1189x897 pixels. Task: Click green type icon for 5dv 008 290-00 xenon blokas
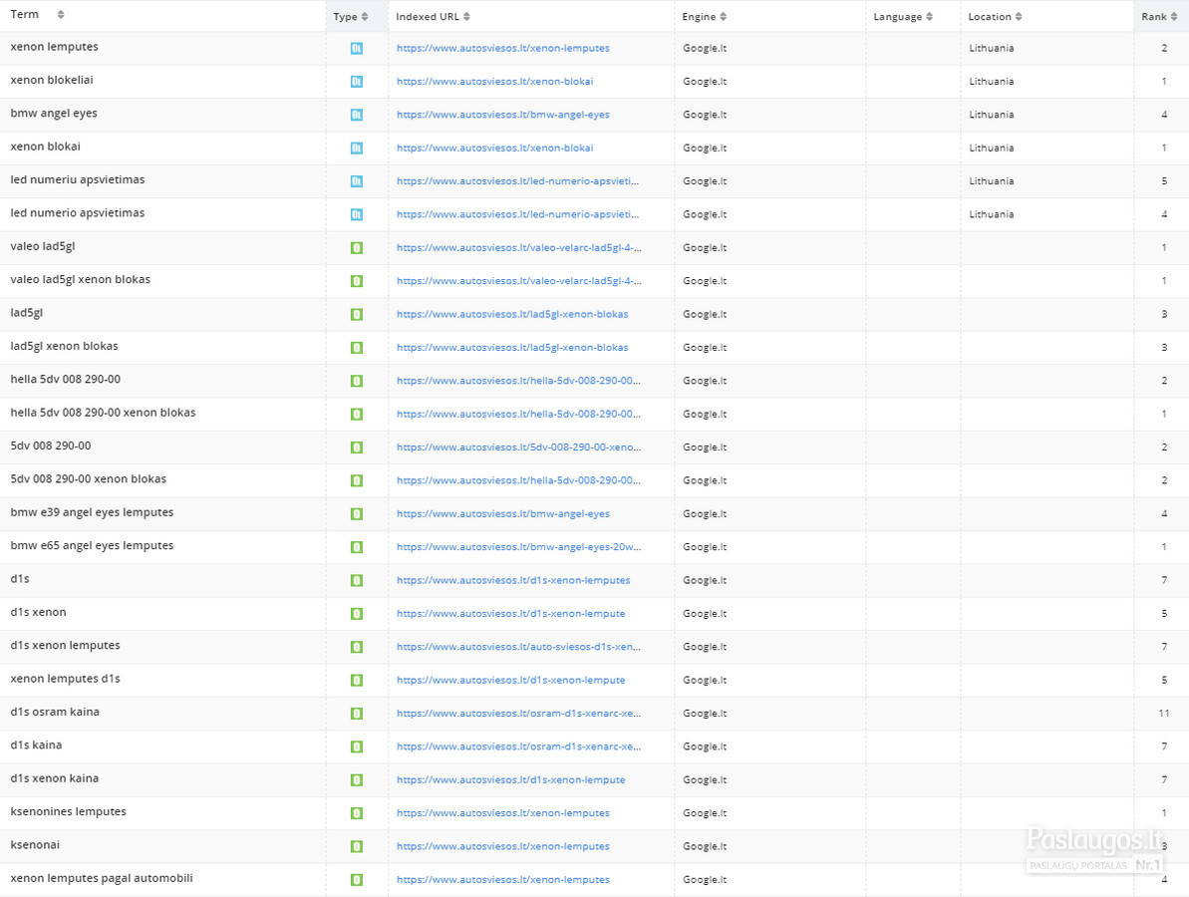(357, 480)
